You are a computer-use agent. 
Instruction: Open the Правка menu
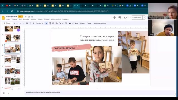[x=14, y=19]
